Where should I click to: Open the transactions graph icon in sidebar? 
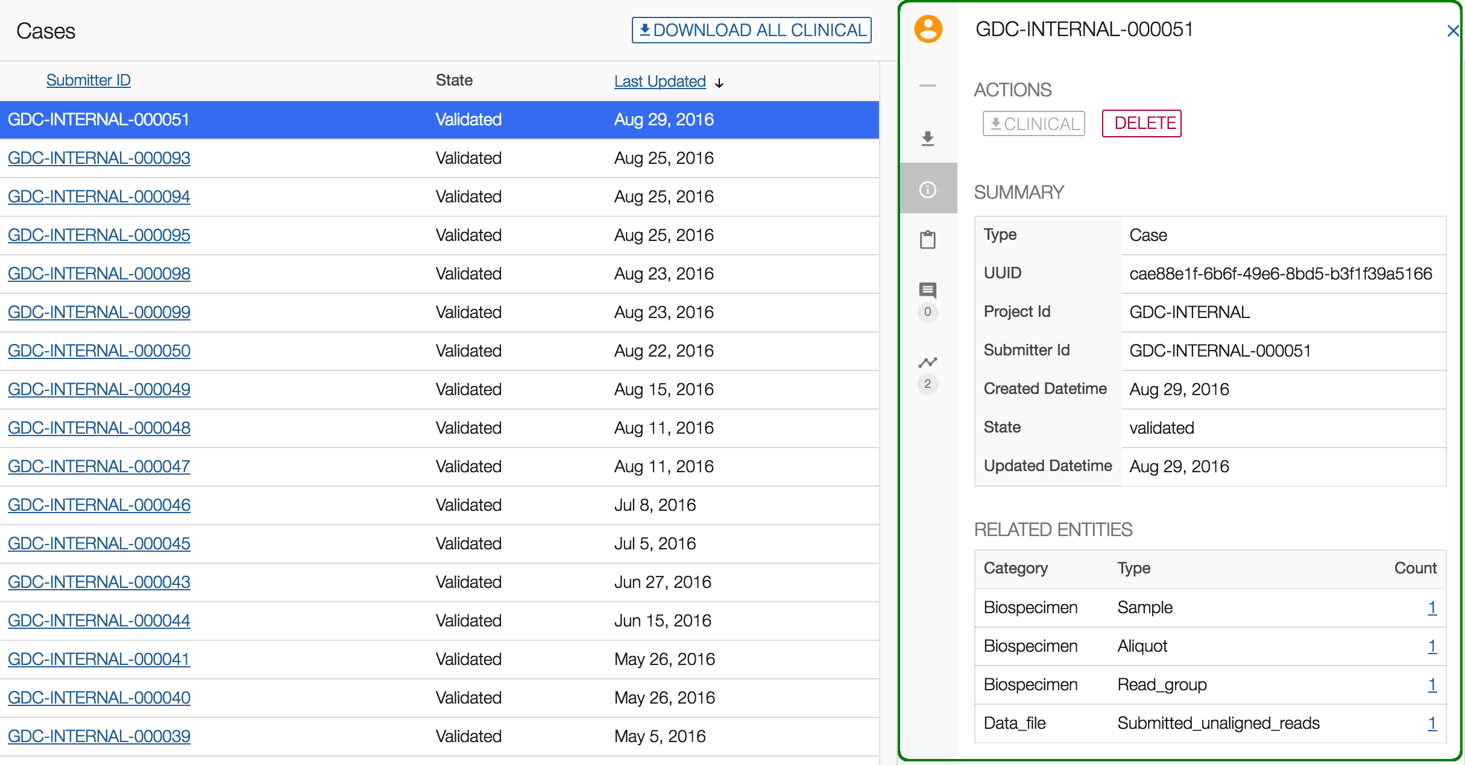pos(928,363)
